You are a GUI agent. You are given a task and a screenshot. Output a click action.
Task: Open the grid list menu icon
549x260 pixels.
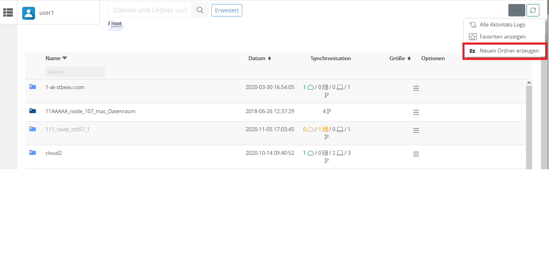(8, 12)
